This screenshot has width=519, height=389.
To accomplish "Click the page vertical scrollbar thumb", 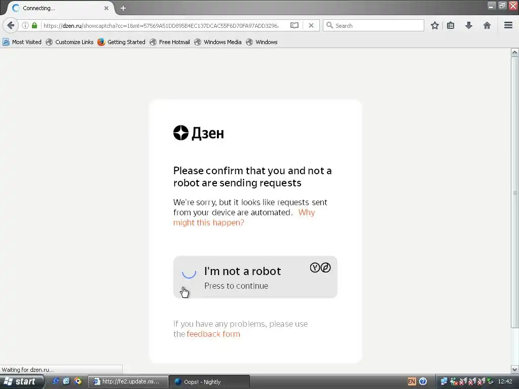I will [515, 192].
